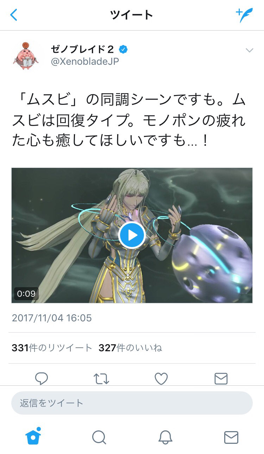Image resolution: width=264 pixels, height=454 pixels.
Task: Open the @XenobladeJP handle
Action: pyautogui.click(x=85, y=61)
